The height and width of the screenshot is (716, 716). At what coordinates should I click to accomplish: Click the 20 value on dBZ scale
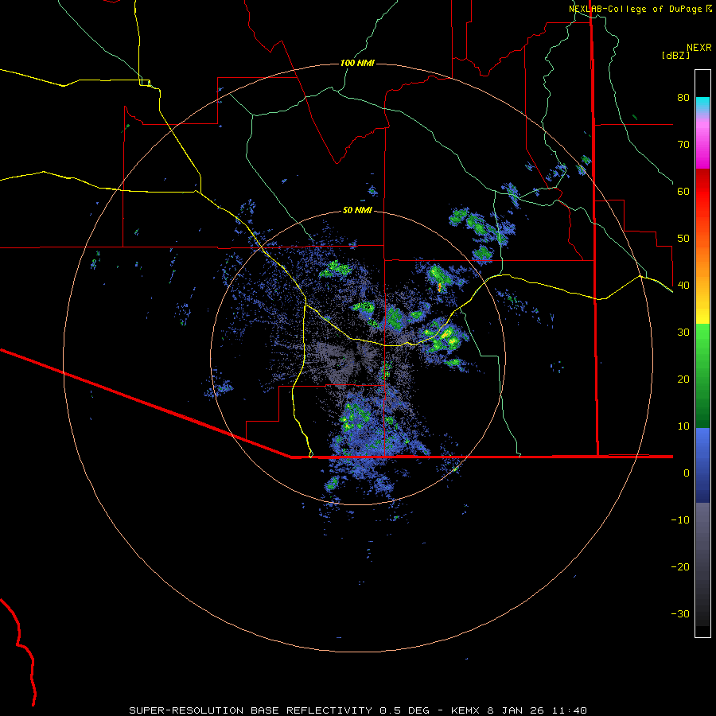(x=683, y=379)
